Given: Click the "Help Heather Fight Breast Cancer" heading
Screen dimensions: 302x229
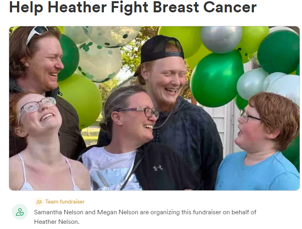Looking at the screenshot, I should (133, 7).
